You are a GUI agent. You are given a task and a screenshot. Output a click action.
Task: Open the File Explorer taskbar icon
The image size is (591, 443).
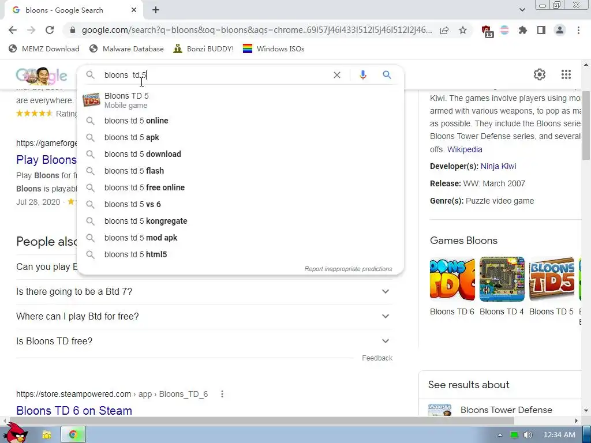tap(46, 435)
